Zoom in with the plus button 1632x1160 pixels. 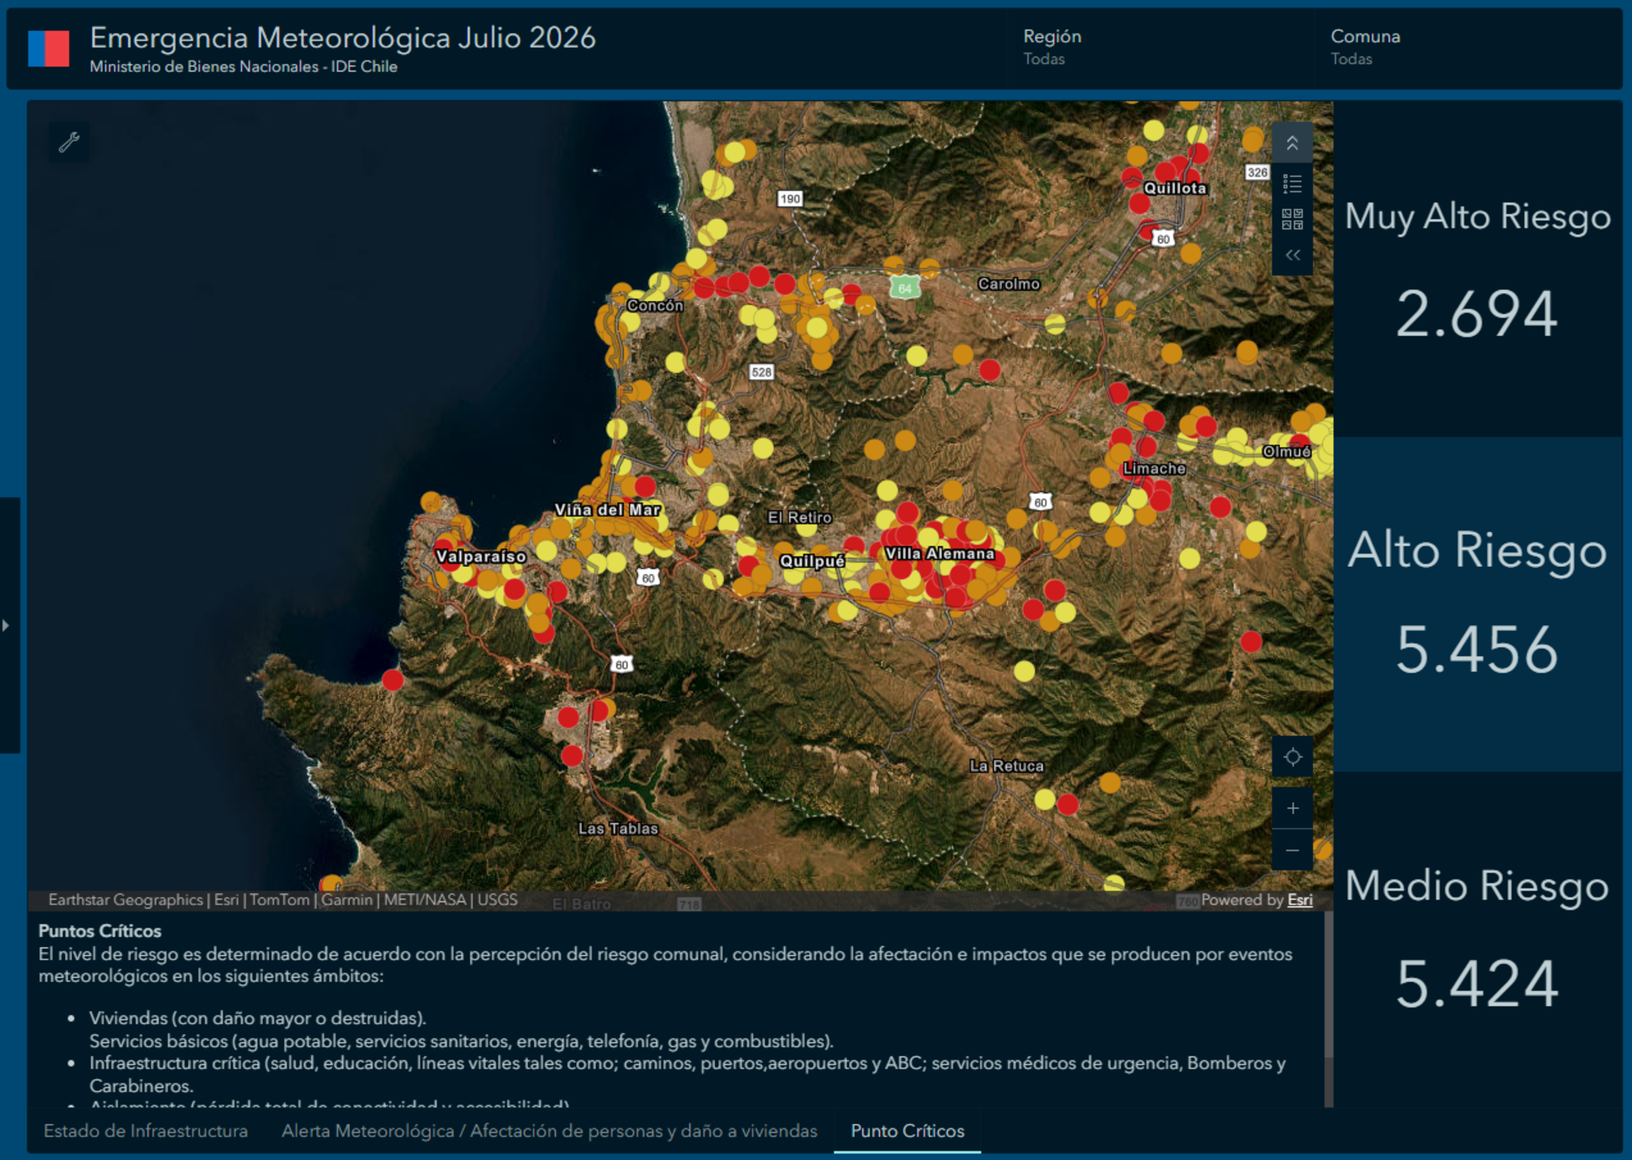pyautogui.click(x=1292, y=808)
